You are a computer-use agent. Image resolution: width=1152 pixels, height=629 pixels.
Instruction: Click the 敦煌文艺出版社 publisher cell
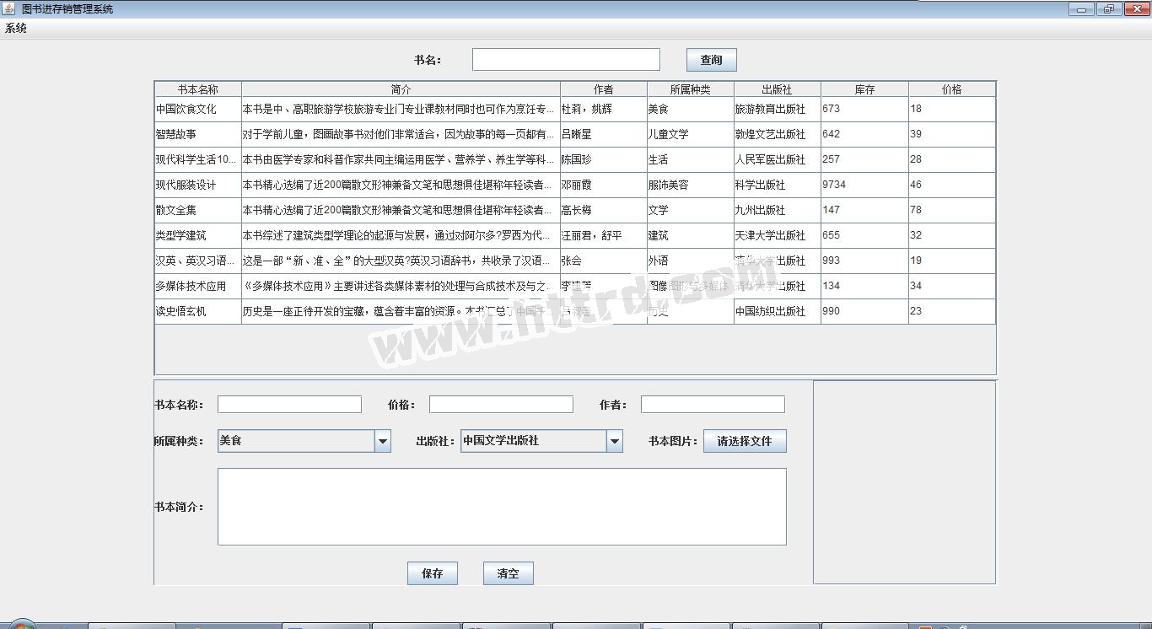pyautogui.click(x=778, y=134)
